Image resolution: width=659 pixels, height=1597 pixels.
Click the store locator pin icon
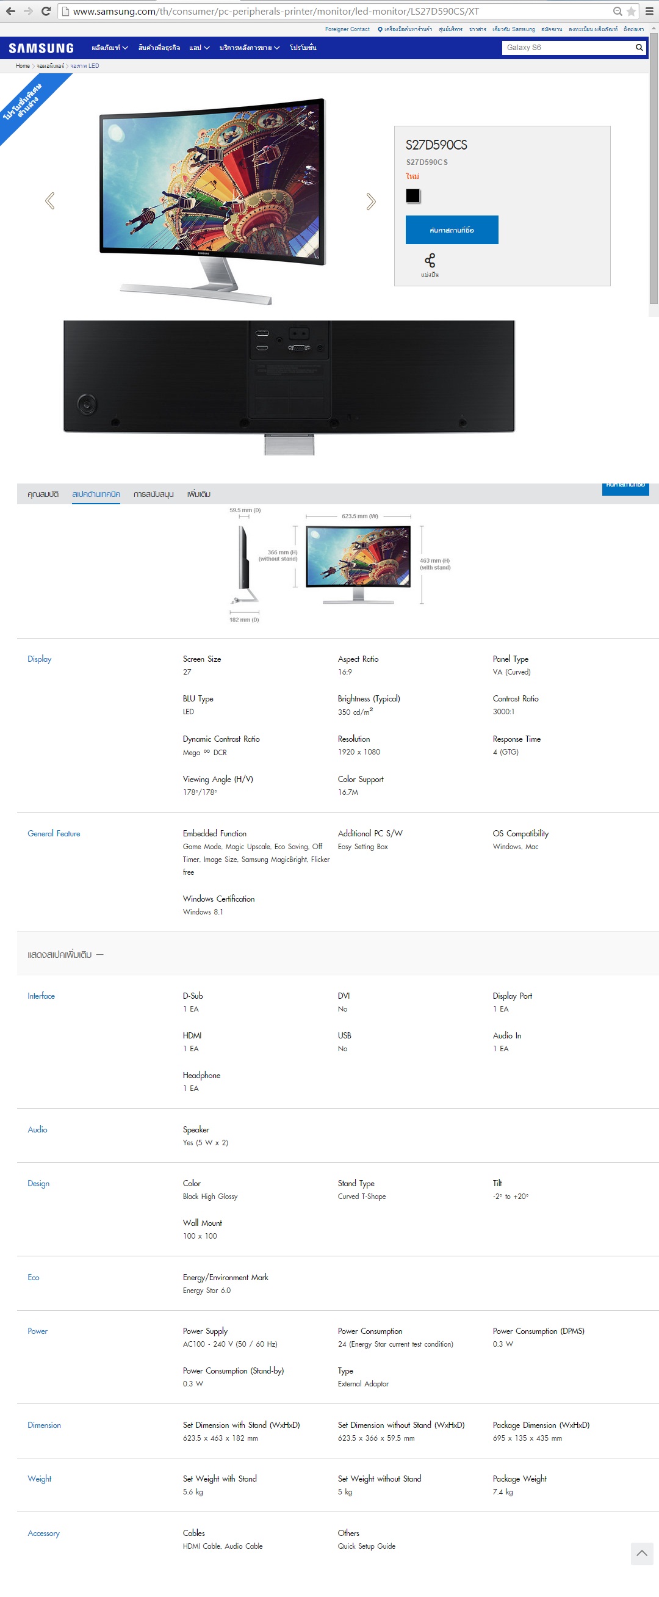pyautogui.click(x=380, y=29)
